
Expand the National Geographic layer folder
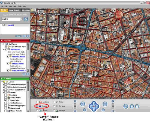[4, 84]
